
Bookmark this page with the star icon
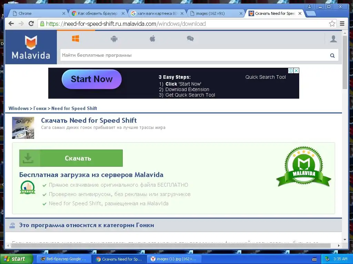(332, 24)
